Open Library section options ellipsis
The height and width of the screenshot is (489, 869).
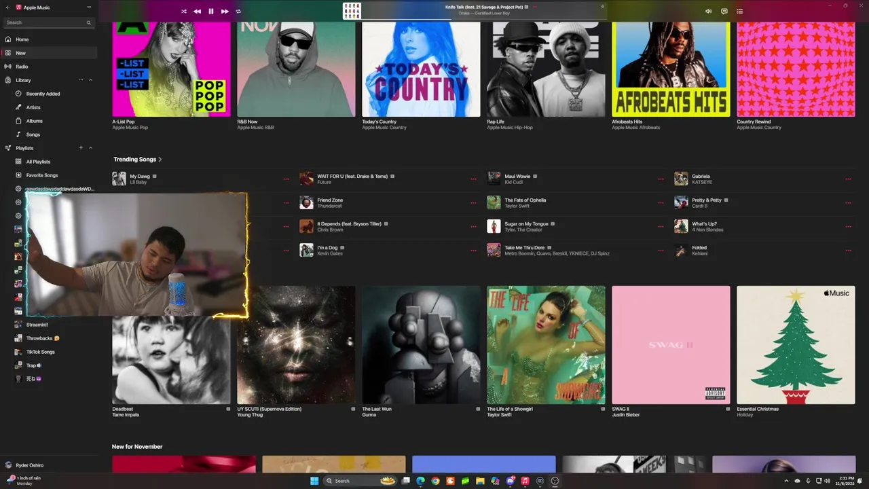coord(81,80)
